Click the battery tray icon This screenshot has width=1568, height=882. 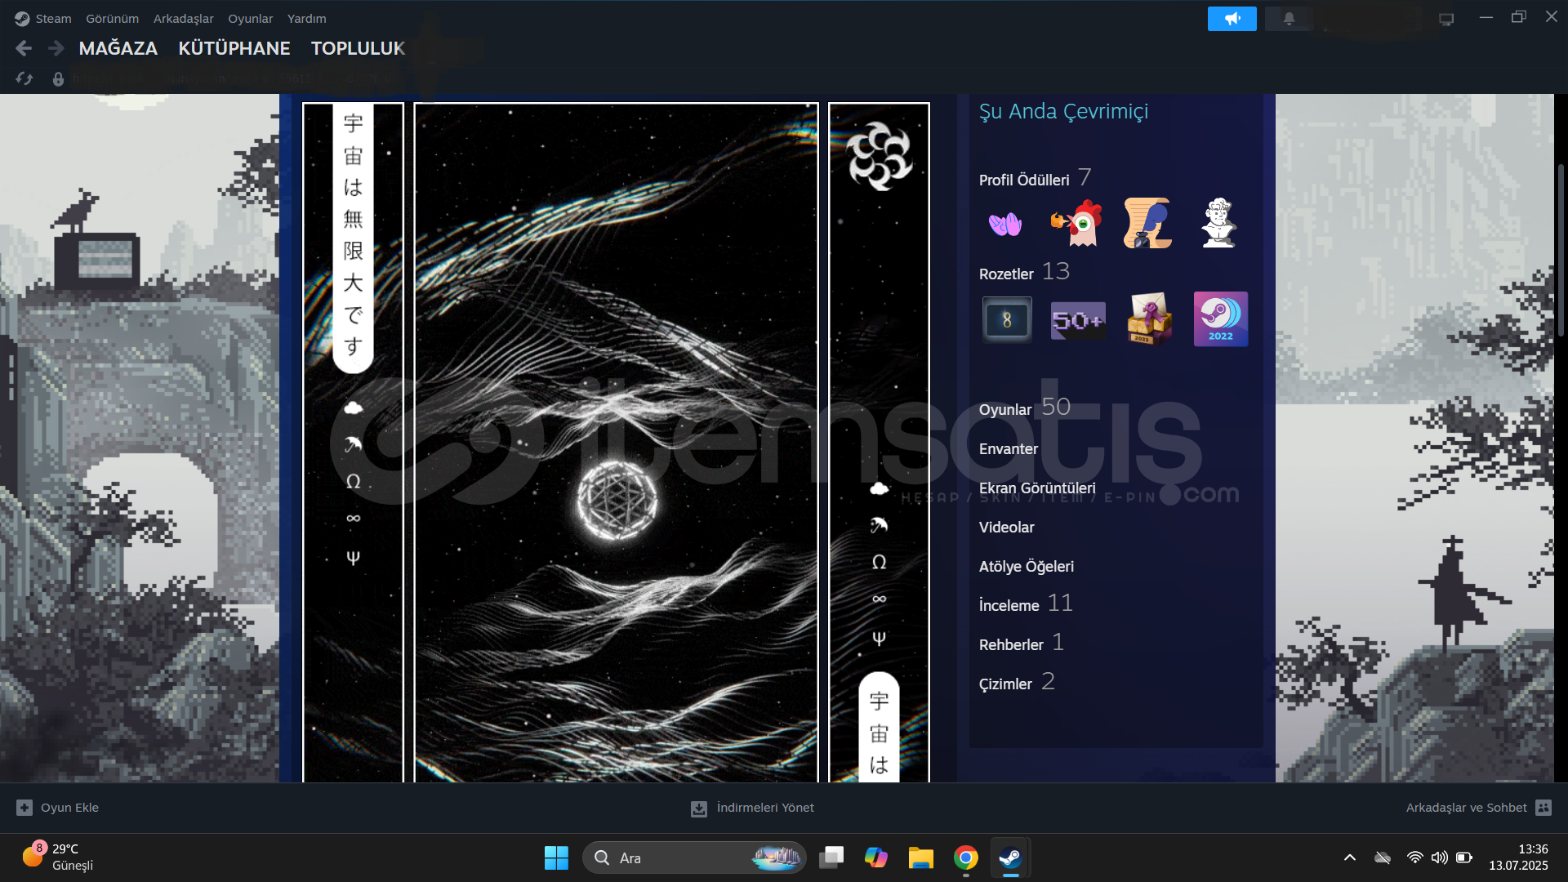tap(1464, 857)
